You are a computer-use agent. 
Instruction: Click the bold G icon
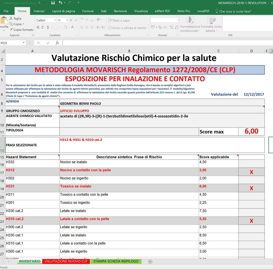[38, 27]
